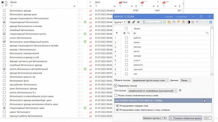Viewport: 218px width, 122px height.
Task: Open the Данные Фраза dropdown
Action: coord(185,80)
